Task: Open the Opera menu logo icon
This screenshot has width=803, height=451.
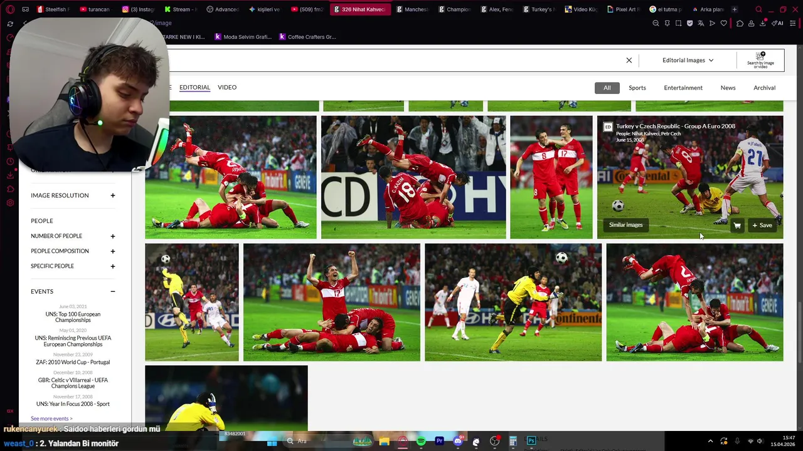Action: click(10, 9)
